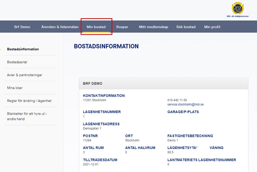The width and height of the screenshot is (257, 172).
Task: Open Bostadsavtal from the sidebar
Action: coord(18,62)
